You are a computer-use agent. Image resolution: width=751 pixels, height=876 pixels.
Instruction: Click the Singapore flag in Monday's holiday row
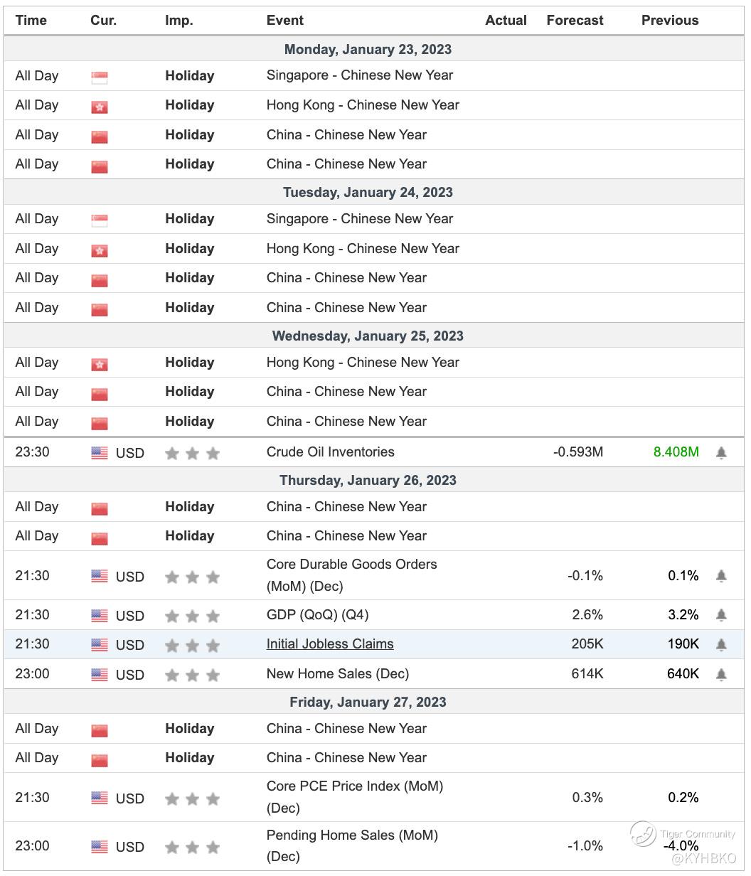coord(100,78)
